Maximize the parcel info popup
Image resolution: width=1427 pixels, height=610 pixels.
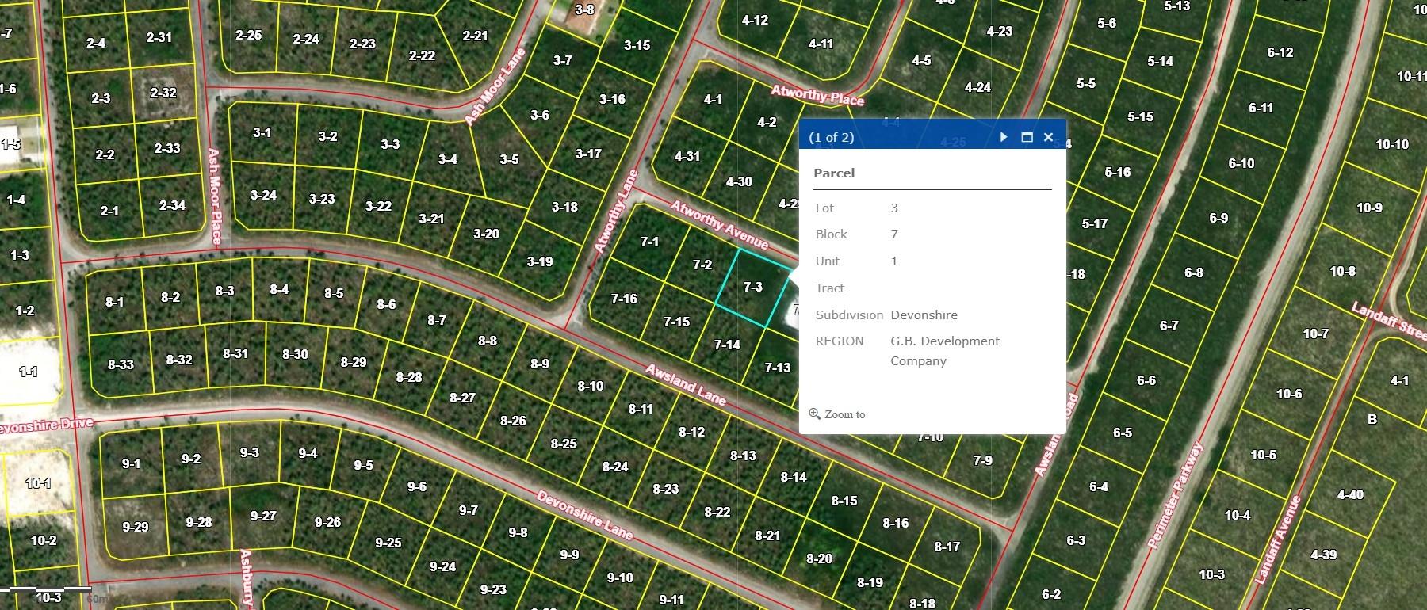click(x=1027, y=137)
